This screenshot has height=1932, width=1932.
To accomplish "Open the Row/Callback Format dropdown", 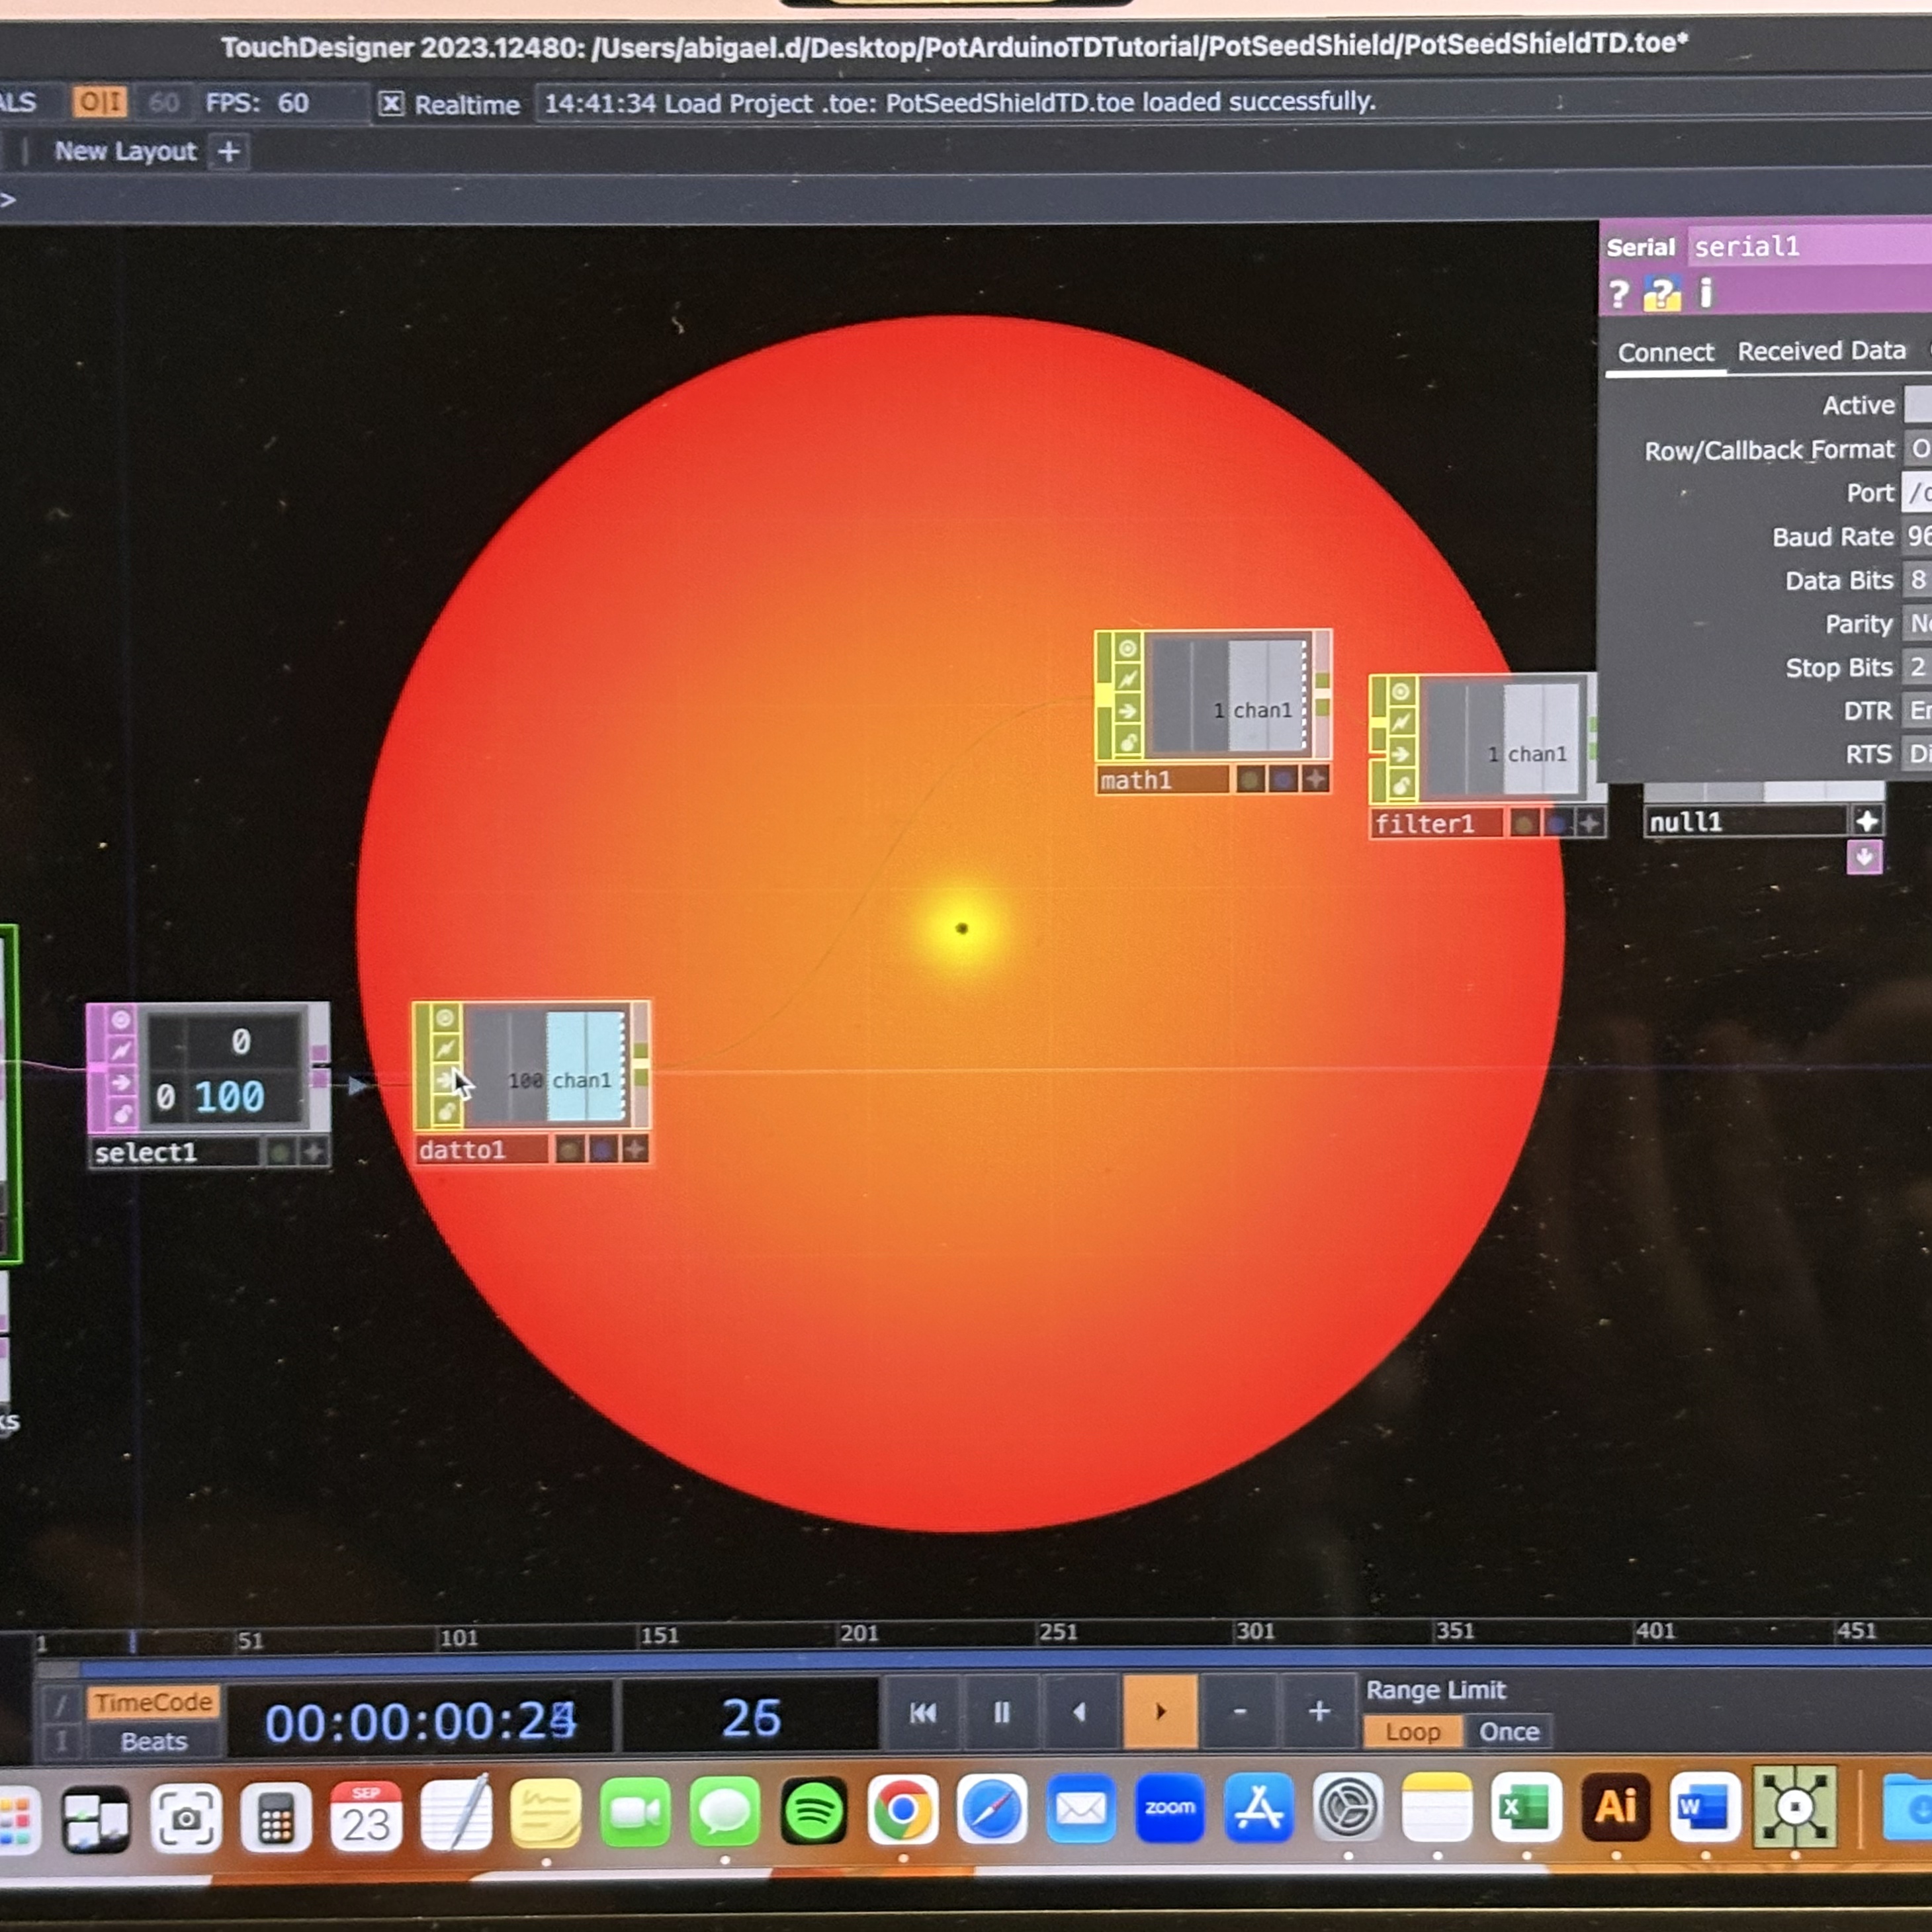I will click(1918, 449).
